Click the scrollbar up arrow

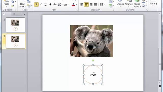pyautogui.click(x=160, y=14)
